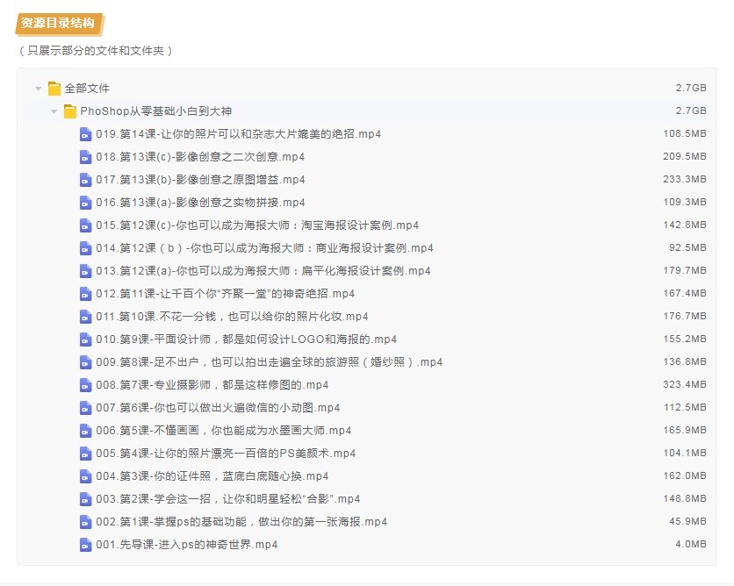Viewport: 734px width, 586px height.
Task: Open 015.第12课(c) 淘宝海报设计案例.mp4
Action: pos(257,225)
